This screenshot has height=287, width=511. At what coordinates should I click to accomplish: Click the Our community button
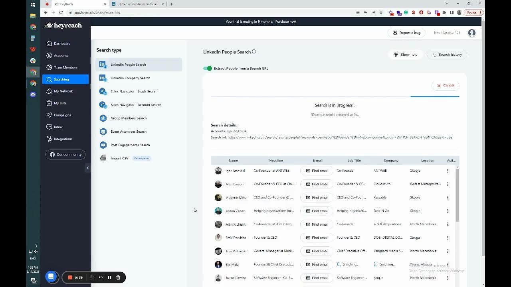tap(65, 155)
